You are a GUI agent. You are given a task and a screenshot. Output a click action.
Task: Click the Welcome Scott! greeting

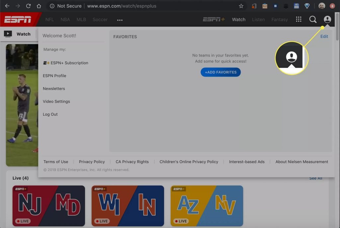[x=59, y=36]
